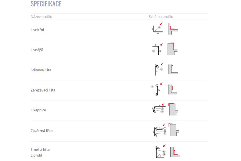Click the Okapnice row label
Screen dimensions: 241x161
[x=38, y=110]
